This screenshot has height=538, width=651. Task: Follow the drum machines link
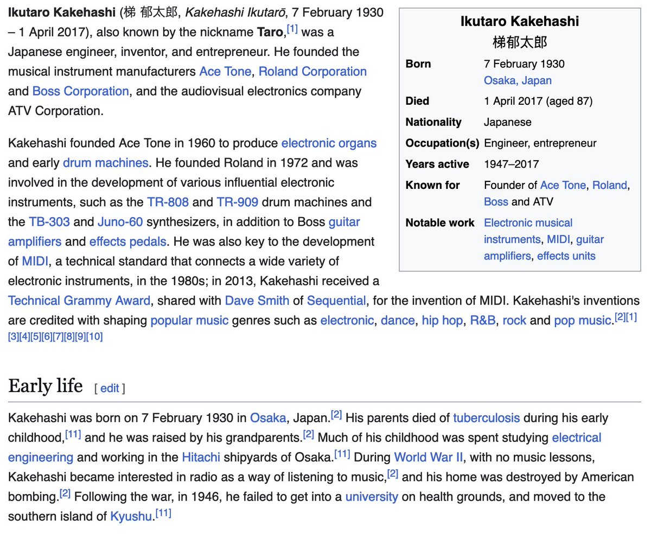[x=105, y=163]
